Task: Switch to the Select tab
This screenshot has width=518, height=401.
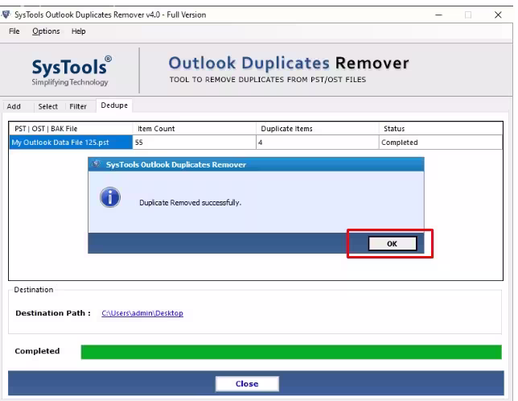Action: [48, 106]
